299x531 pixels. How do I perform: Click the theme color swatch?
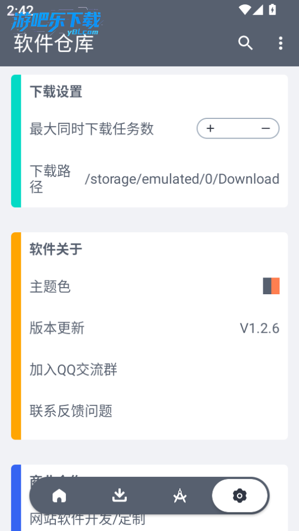coord(271,286)
